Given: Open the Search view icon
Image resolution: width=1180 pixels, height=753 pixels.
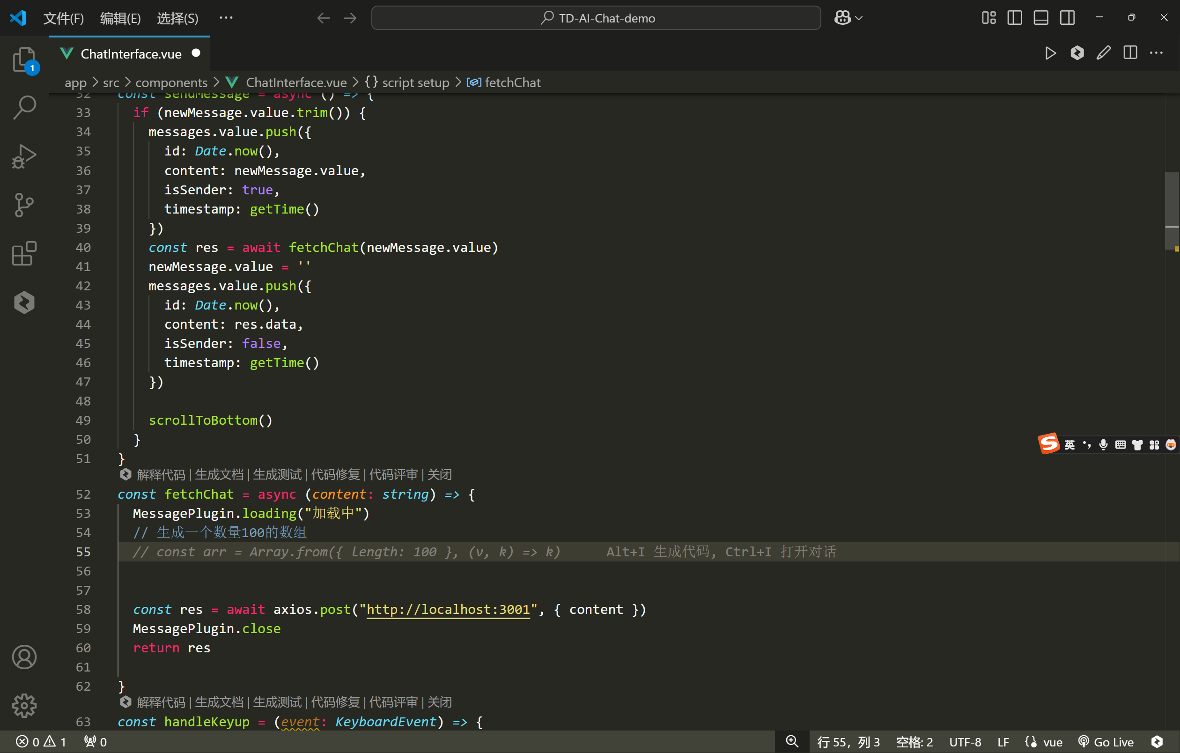Looking at the screenshot, I should 24,107.
